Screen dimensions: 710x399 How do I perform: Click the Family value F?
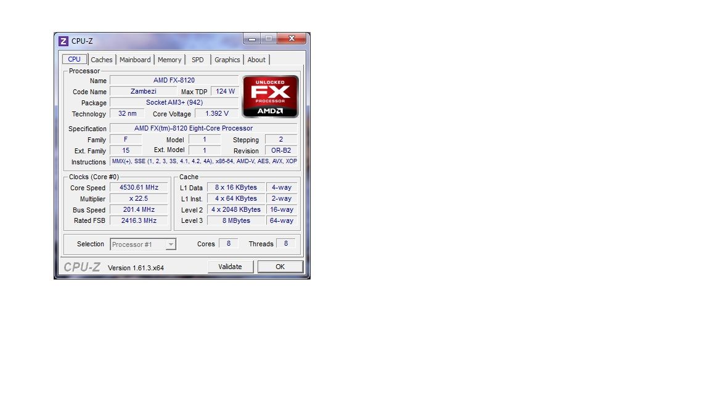tap(126, 139)
